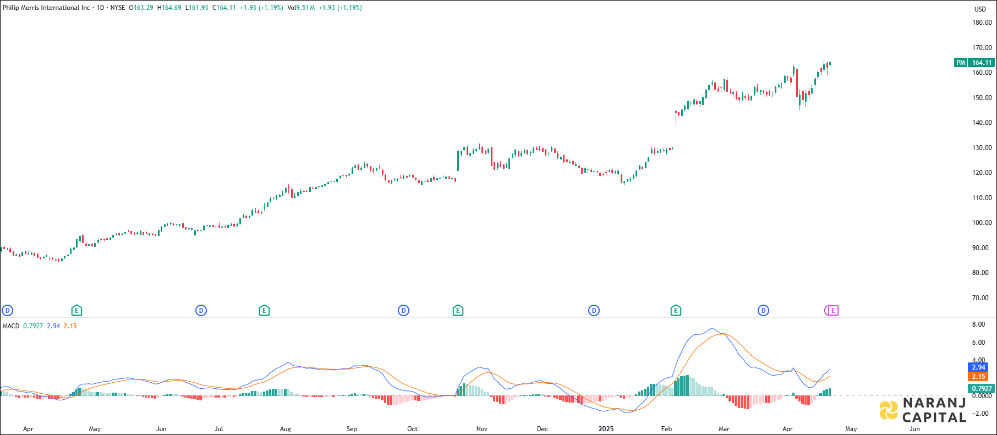997x435 pixels.
Task: Click the Aug label on the time axis
Action: [285, 429]
